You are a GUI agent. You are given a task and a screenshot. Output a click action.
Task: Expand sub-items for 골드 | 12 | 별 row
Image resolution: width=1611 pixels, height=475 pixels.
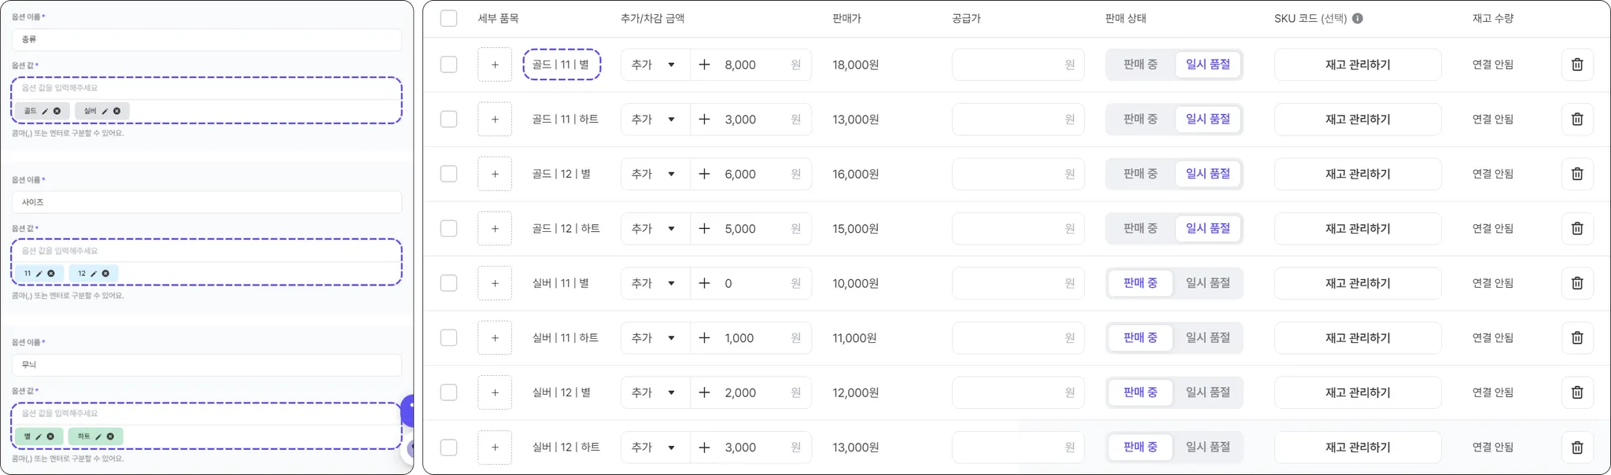tap(494, 174)
